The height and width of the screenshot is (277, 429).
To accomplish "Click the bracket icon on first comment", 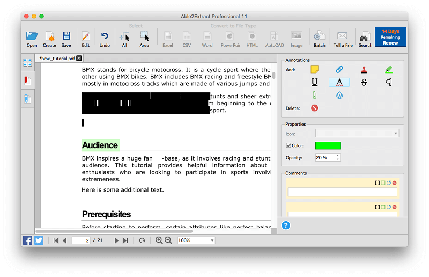I will 378,183.
